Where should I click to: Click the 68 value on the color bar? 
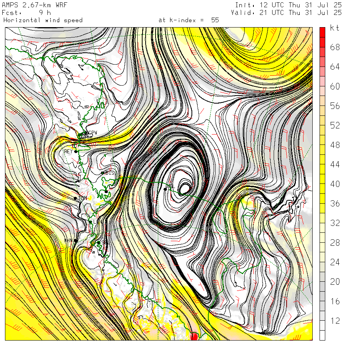(335, 47)
